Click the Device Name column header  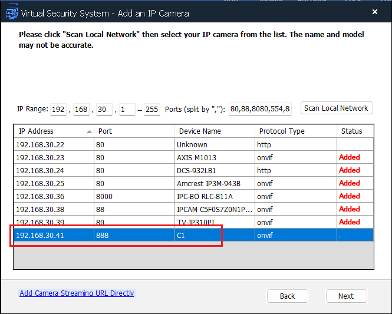[x=215, y=131]
